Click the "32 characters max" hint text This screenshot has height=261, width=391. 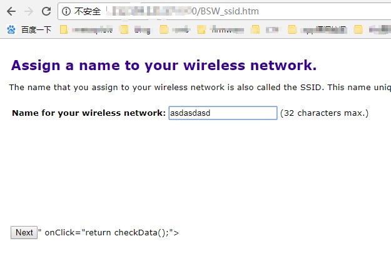pyautogui.click(x=324, y=113)
